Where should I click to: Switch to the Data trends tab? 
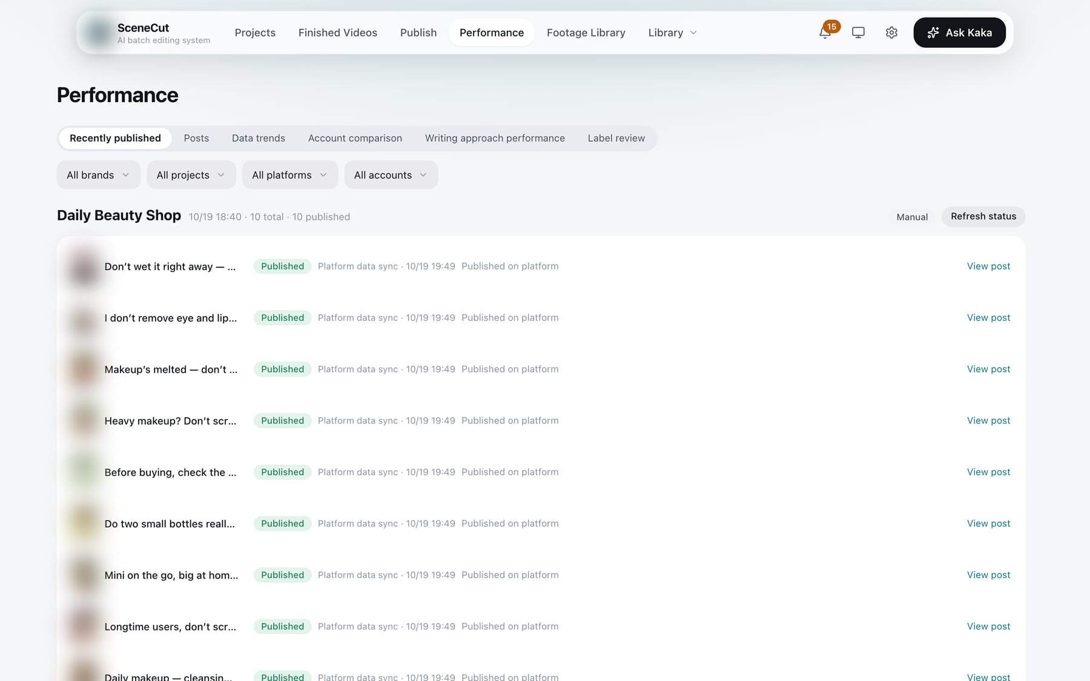tap(259, 138)
